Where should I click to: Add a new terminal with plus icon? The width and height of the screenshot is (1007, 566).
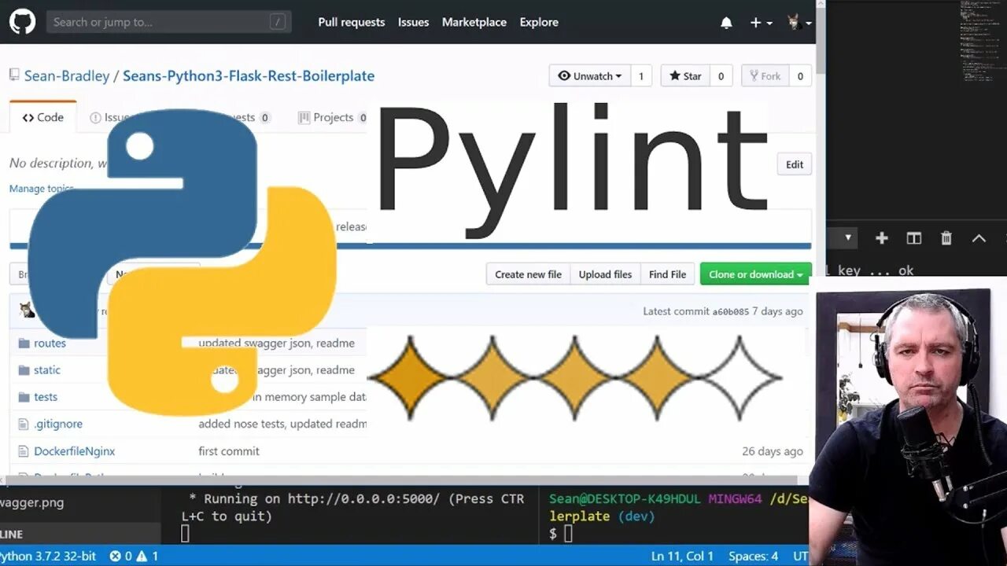pos(882,238)
